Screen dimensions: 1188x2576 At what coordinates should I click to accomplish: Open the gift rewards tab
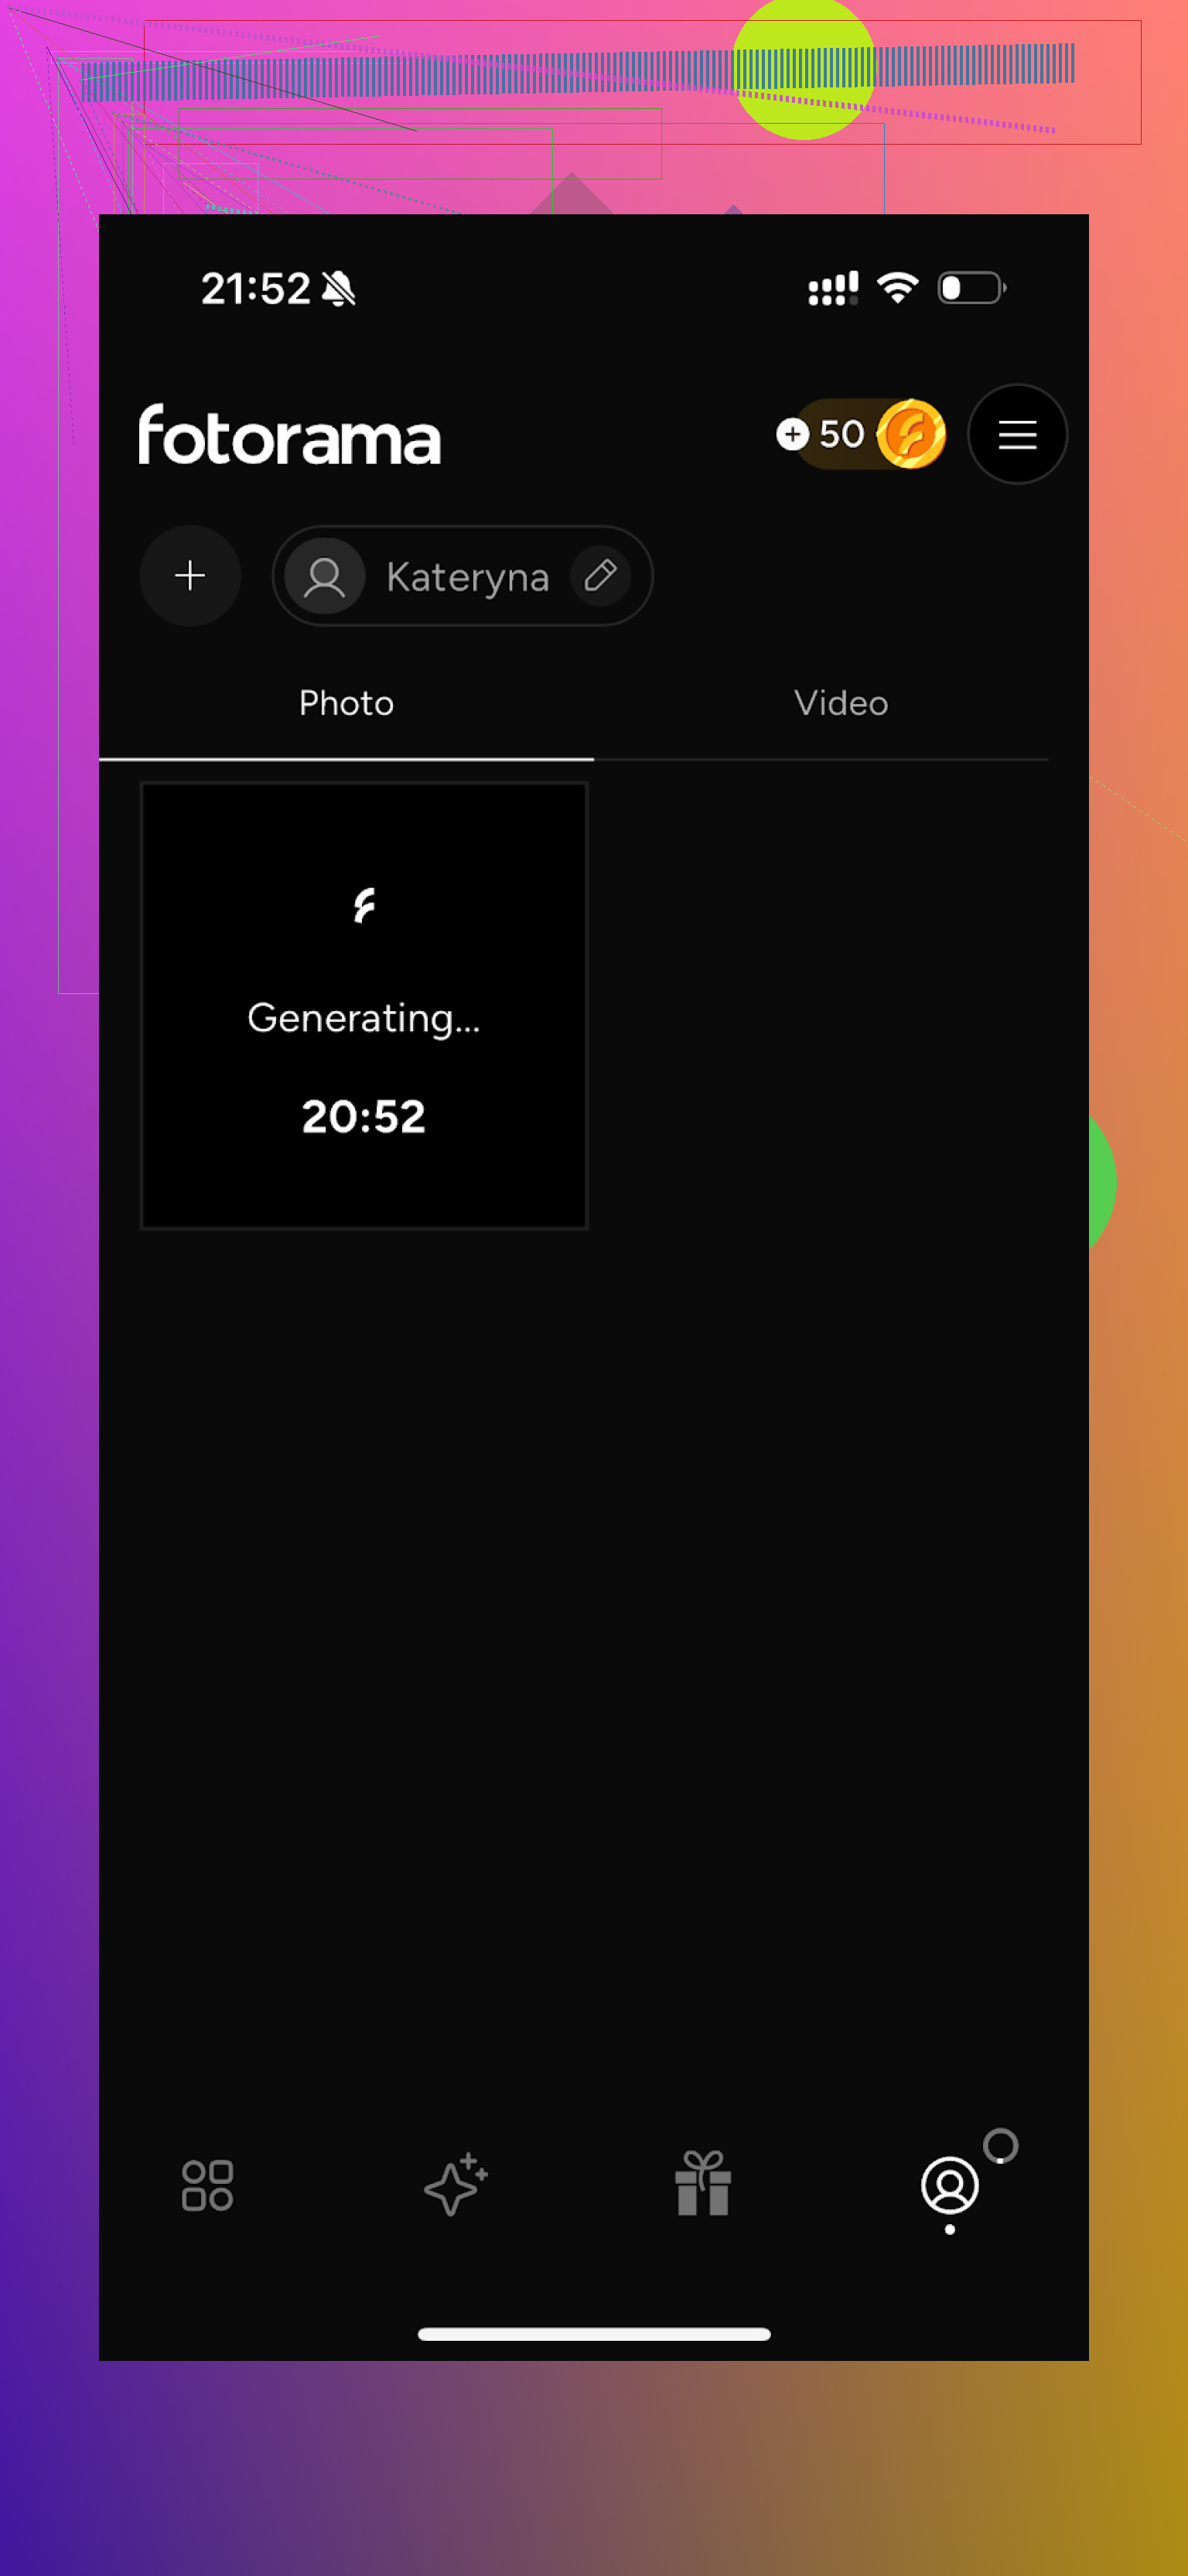(x=703, y=2185)
